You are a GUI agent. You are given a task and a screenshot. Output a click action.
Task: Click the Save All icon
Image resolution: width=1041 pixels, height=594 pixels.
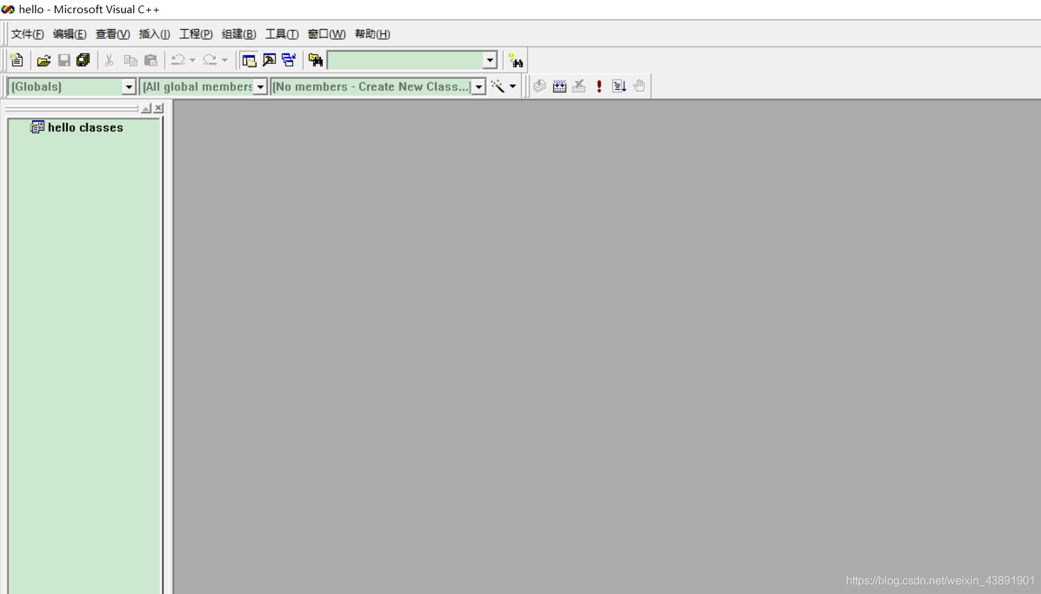(x=84, y=60)
